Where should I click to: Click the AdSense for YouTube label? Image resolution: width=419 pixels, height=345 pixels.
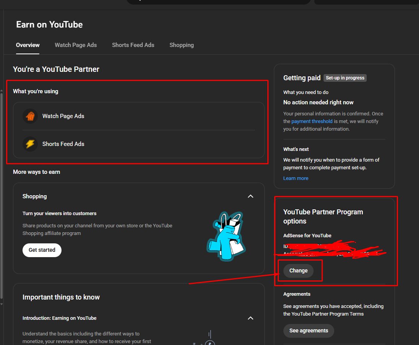(307, 235)
